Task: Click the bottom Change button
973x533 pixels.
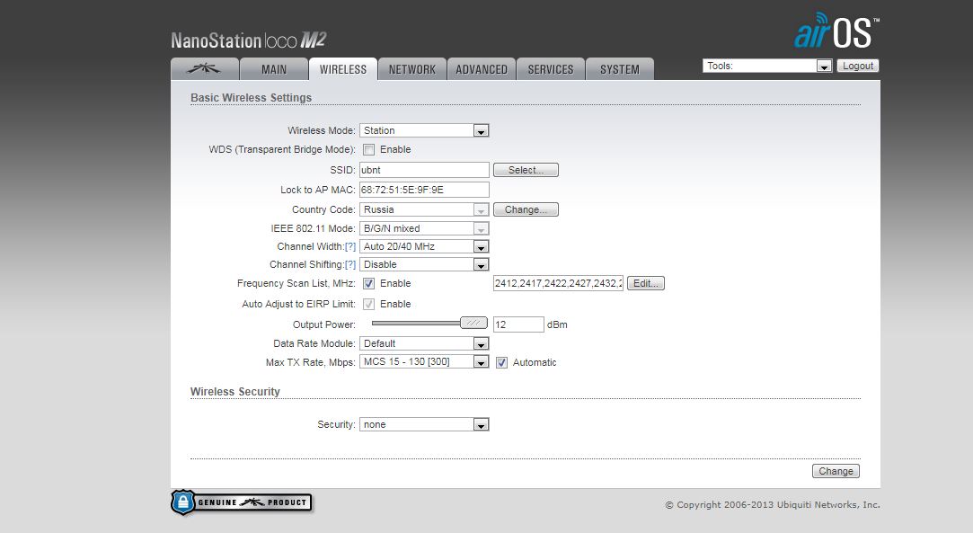Action: point(836,471)
